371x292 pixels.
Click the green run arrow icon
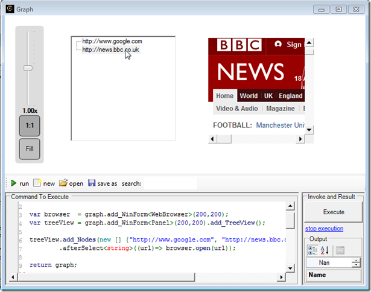click(x=13, y=183)
